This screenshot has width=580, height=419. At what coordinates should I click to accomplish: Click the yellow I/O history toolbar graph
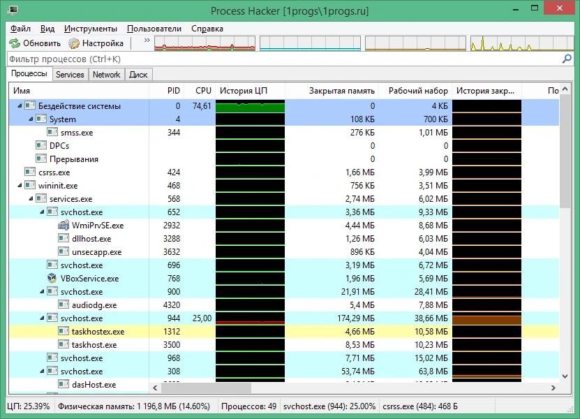(521, 43)
